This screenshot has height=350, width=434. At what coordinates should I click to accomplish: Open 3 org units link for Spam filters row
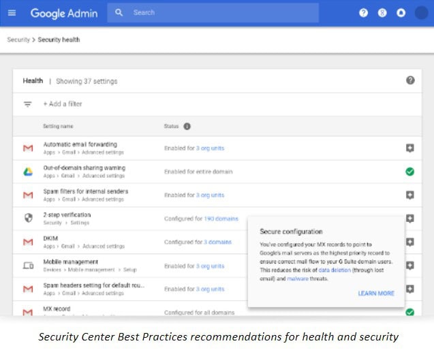click(x=210, y=195)
